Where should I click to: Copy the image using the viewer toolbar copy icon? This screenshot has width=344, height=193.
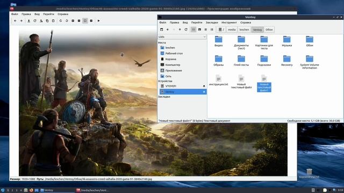coord(47,21)
